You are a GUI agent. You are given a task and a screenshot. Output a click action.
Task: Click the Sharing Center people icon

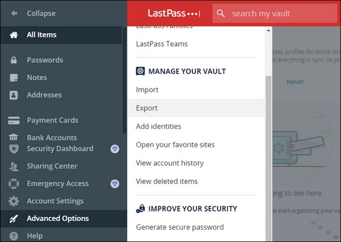coord(14,166)
